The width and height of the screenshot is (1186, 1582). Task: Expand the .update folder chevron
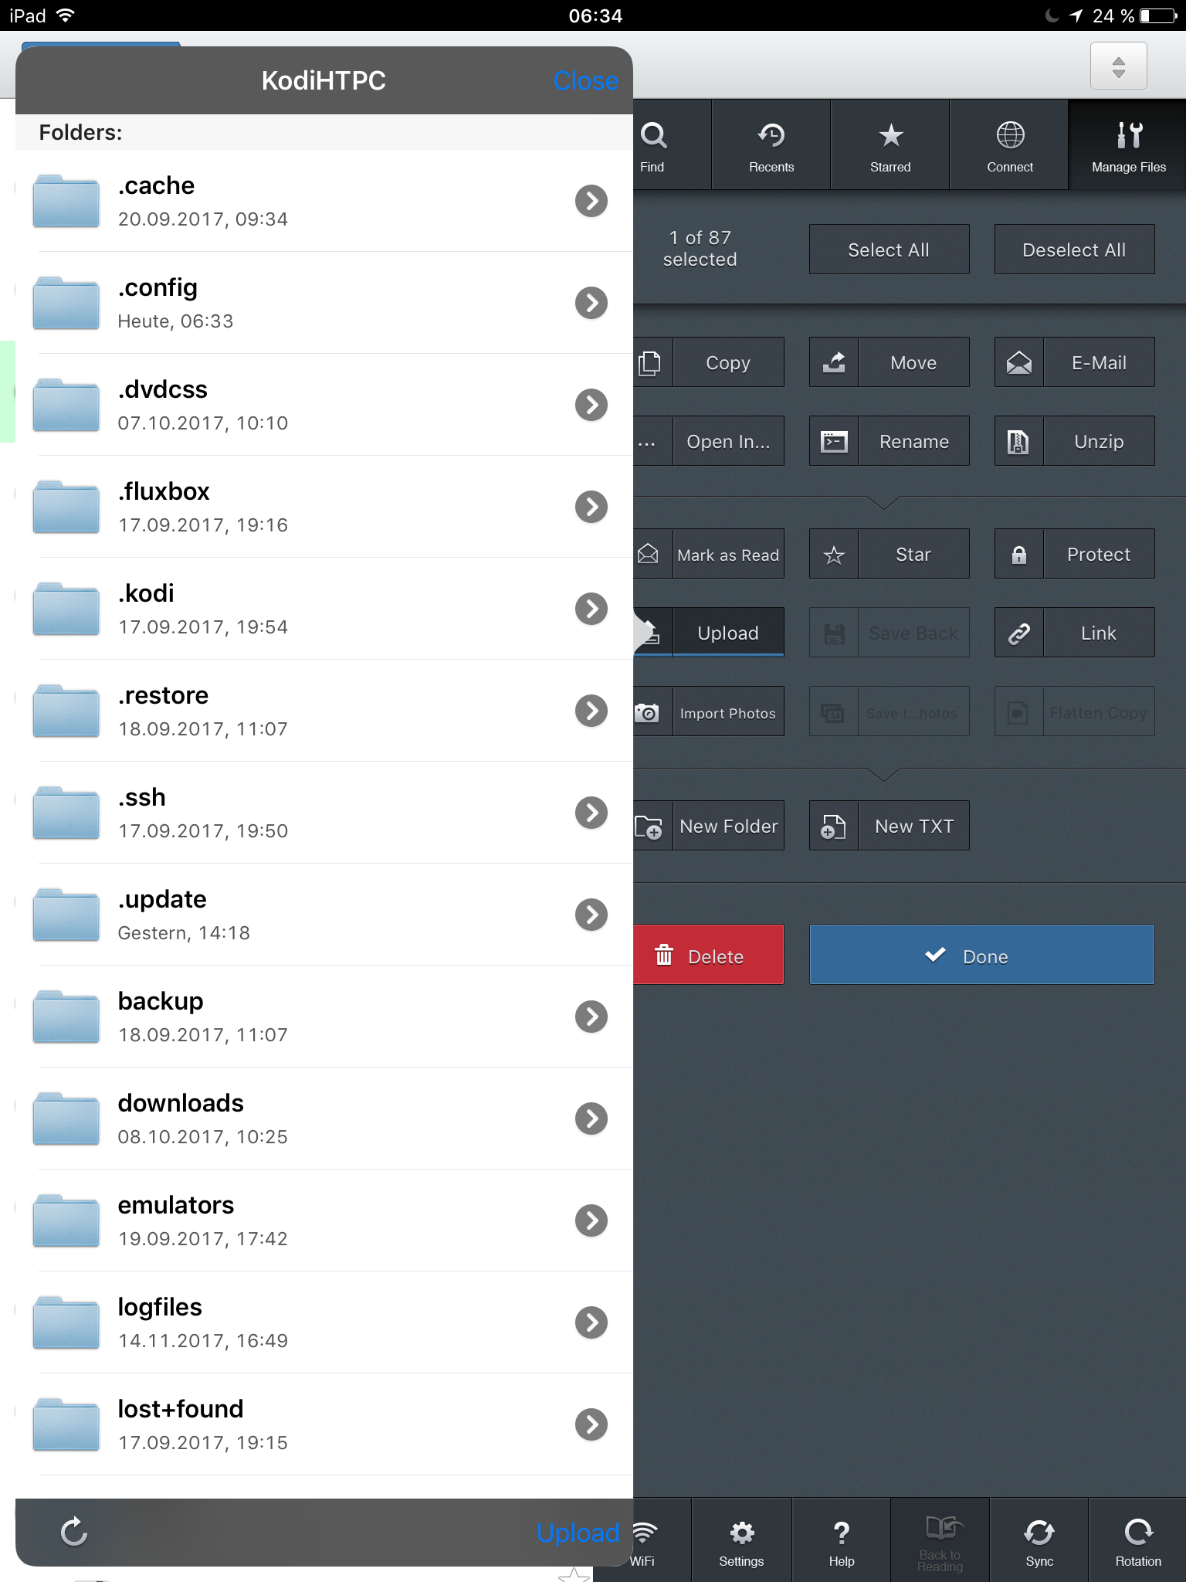pos(591,915)
